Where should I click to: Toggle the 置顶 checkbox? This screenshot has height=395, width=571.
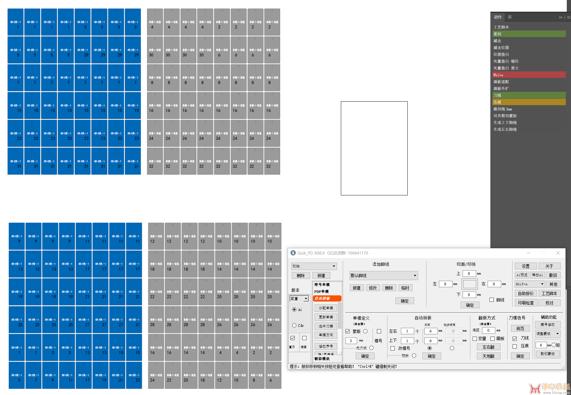[293, 338]
